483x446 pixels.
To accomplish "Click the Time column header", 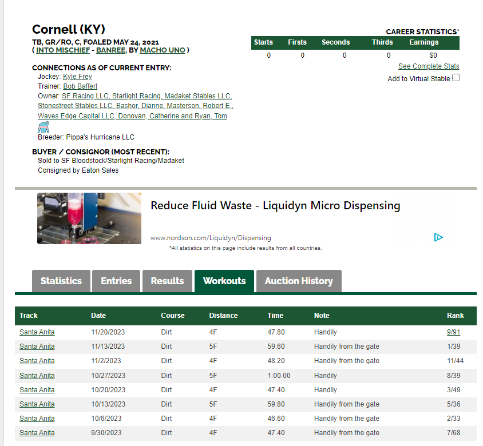I will (275, 316).
